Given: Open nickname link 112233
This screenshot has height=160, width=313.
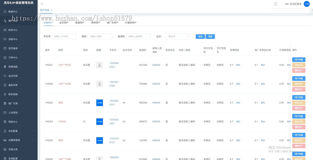Looking at the screenshot, I should [62, 122].
